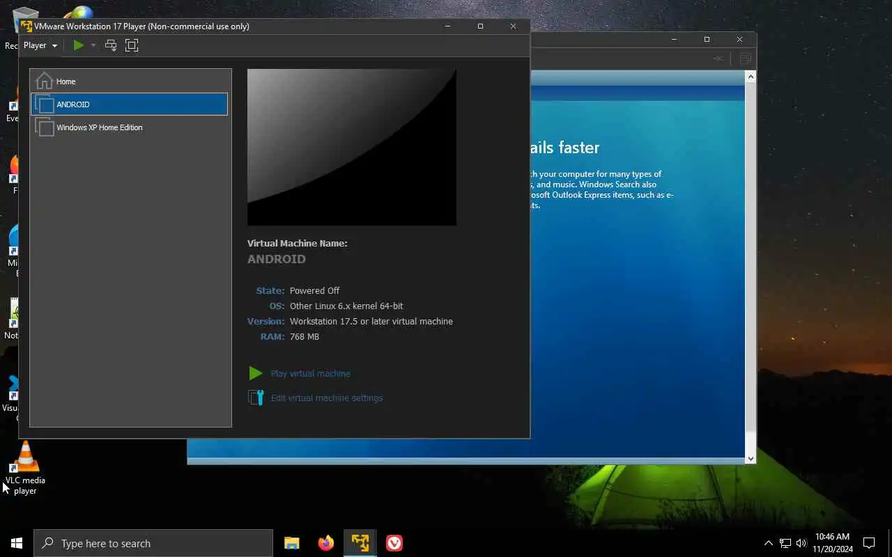This screenshot has height=557, width=892.
Task: Click the green power on toolbar button
Action: [x=79, y=45]
